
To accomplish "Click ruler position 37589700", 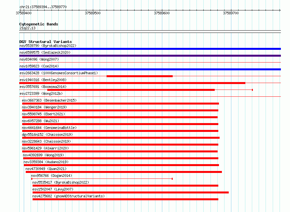I will tap(231, 13).
